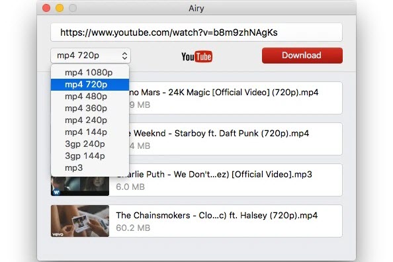The height and width of the screenshot is (262, 393).
Task: Open the mp4 720p format dropdown
Action: tap(91, 56)
